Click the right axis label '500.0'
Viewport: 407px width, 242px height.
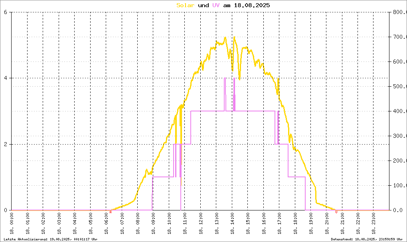coord(400,86)
